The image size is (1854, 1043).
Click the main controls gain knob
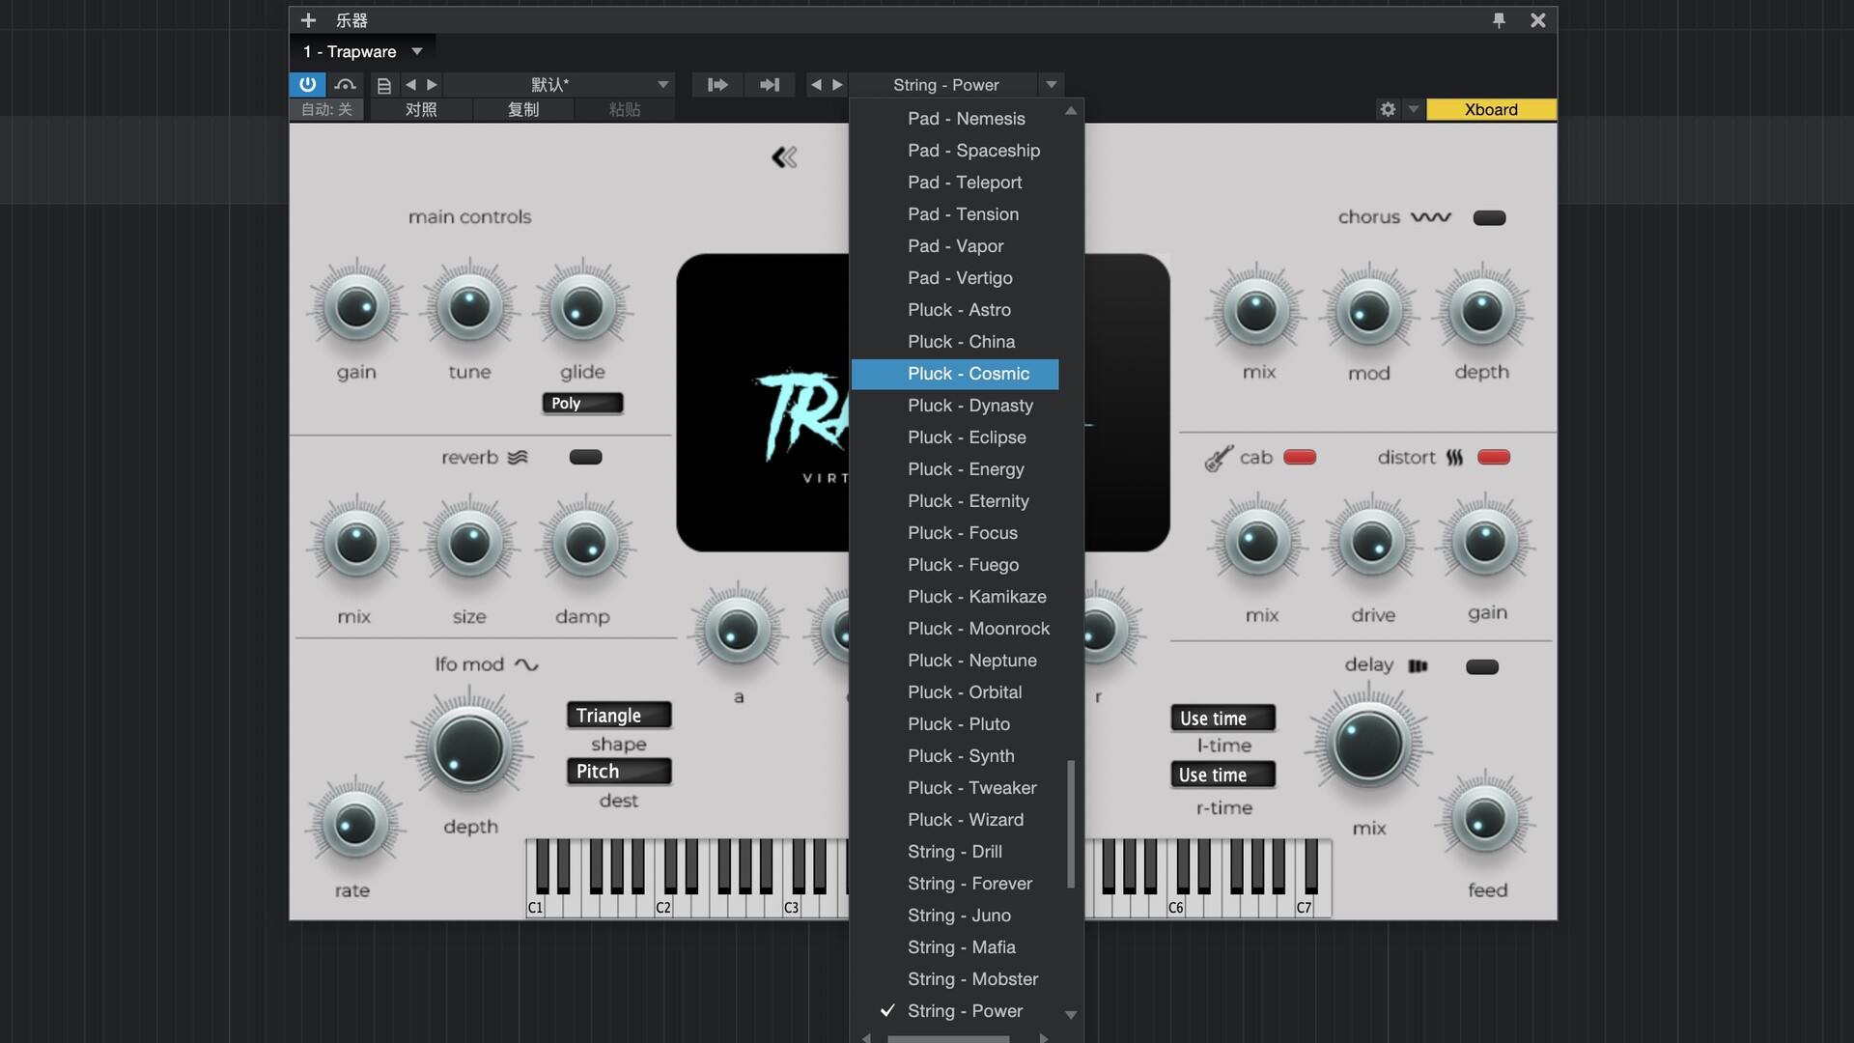click(356, 309)
